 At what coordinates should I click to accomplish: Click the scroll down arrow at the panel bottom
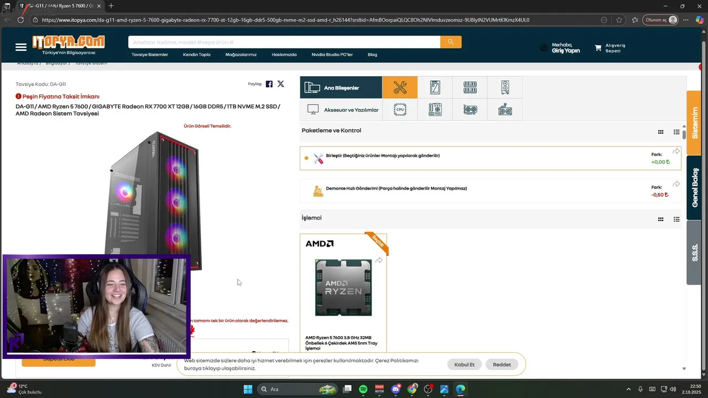point(684,369)
